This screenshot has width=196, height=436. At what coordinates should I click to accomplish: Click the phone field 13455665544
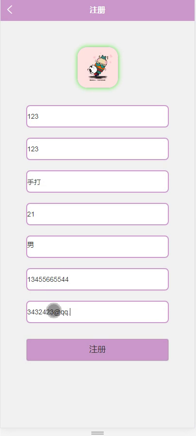[x=98, y=279]
